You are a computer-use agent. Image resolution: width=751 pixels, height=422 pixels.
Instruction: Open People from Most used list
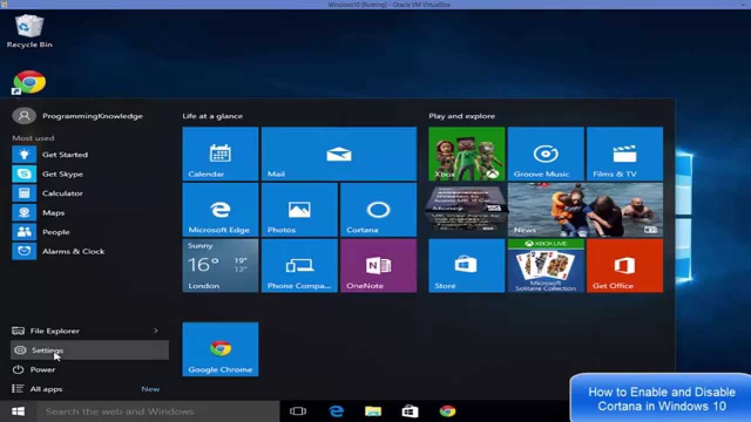(89, 232)
